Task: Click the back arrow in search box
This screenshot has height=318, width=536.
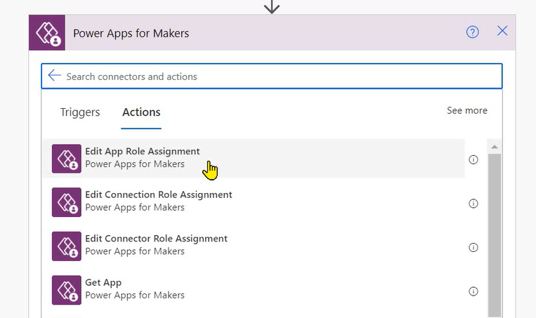Action: pos(54,76)
